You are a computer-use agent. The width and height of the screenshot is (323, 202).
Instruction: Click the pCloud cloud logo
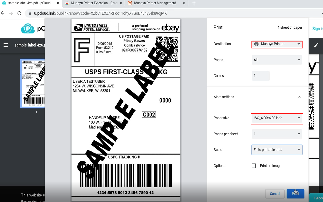coord(28,29)
